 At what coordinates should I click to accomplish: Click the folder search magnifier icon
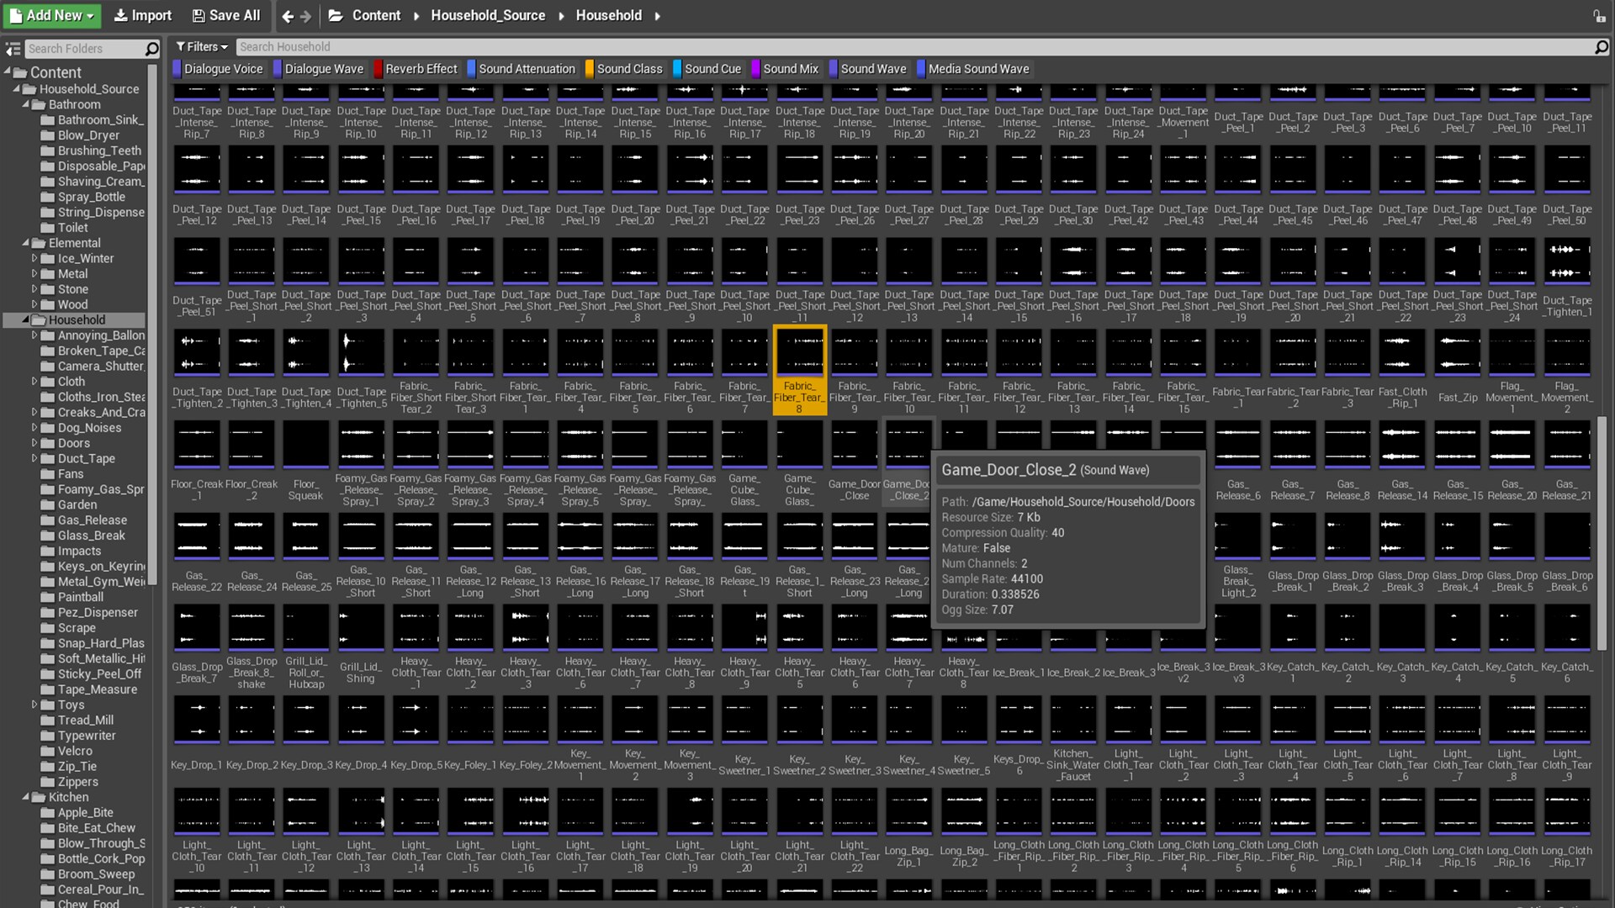pos(151,49)
